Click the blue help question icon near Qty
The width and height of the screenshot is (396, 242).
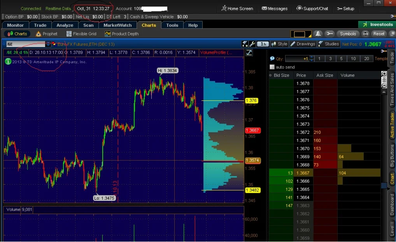[x=272, y=59]
